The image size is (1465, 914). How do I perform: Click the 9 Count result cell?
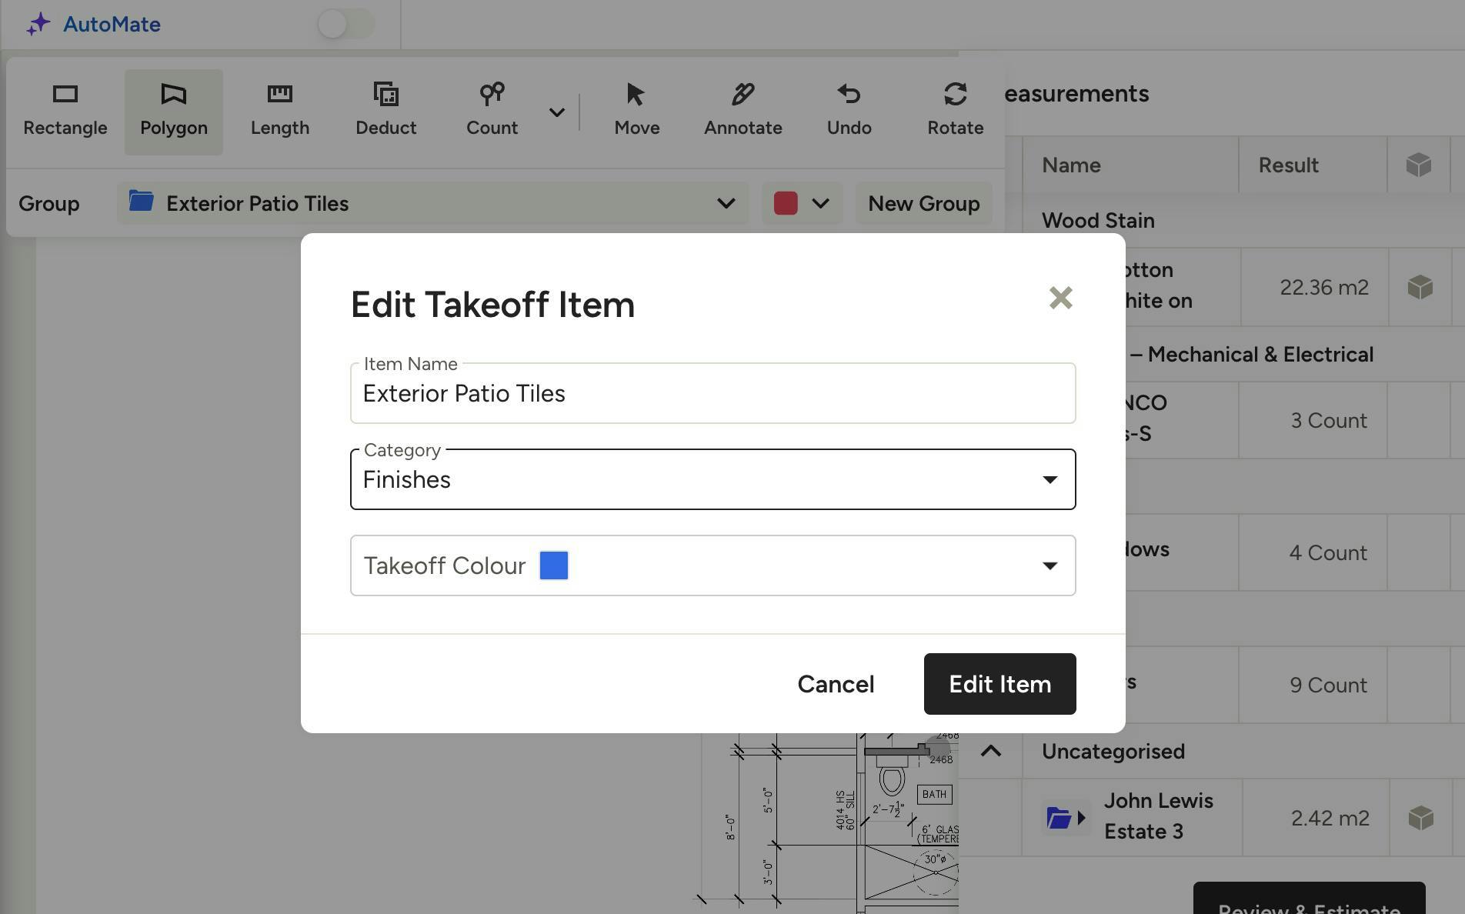[x=1315, y=685]
